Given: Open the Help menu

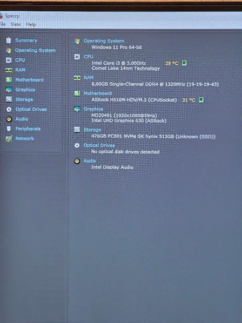Looking at the screenshot, I should point(31,24).
